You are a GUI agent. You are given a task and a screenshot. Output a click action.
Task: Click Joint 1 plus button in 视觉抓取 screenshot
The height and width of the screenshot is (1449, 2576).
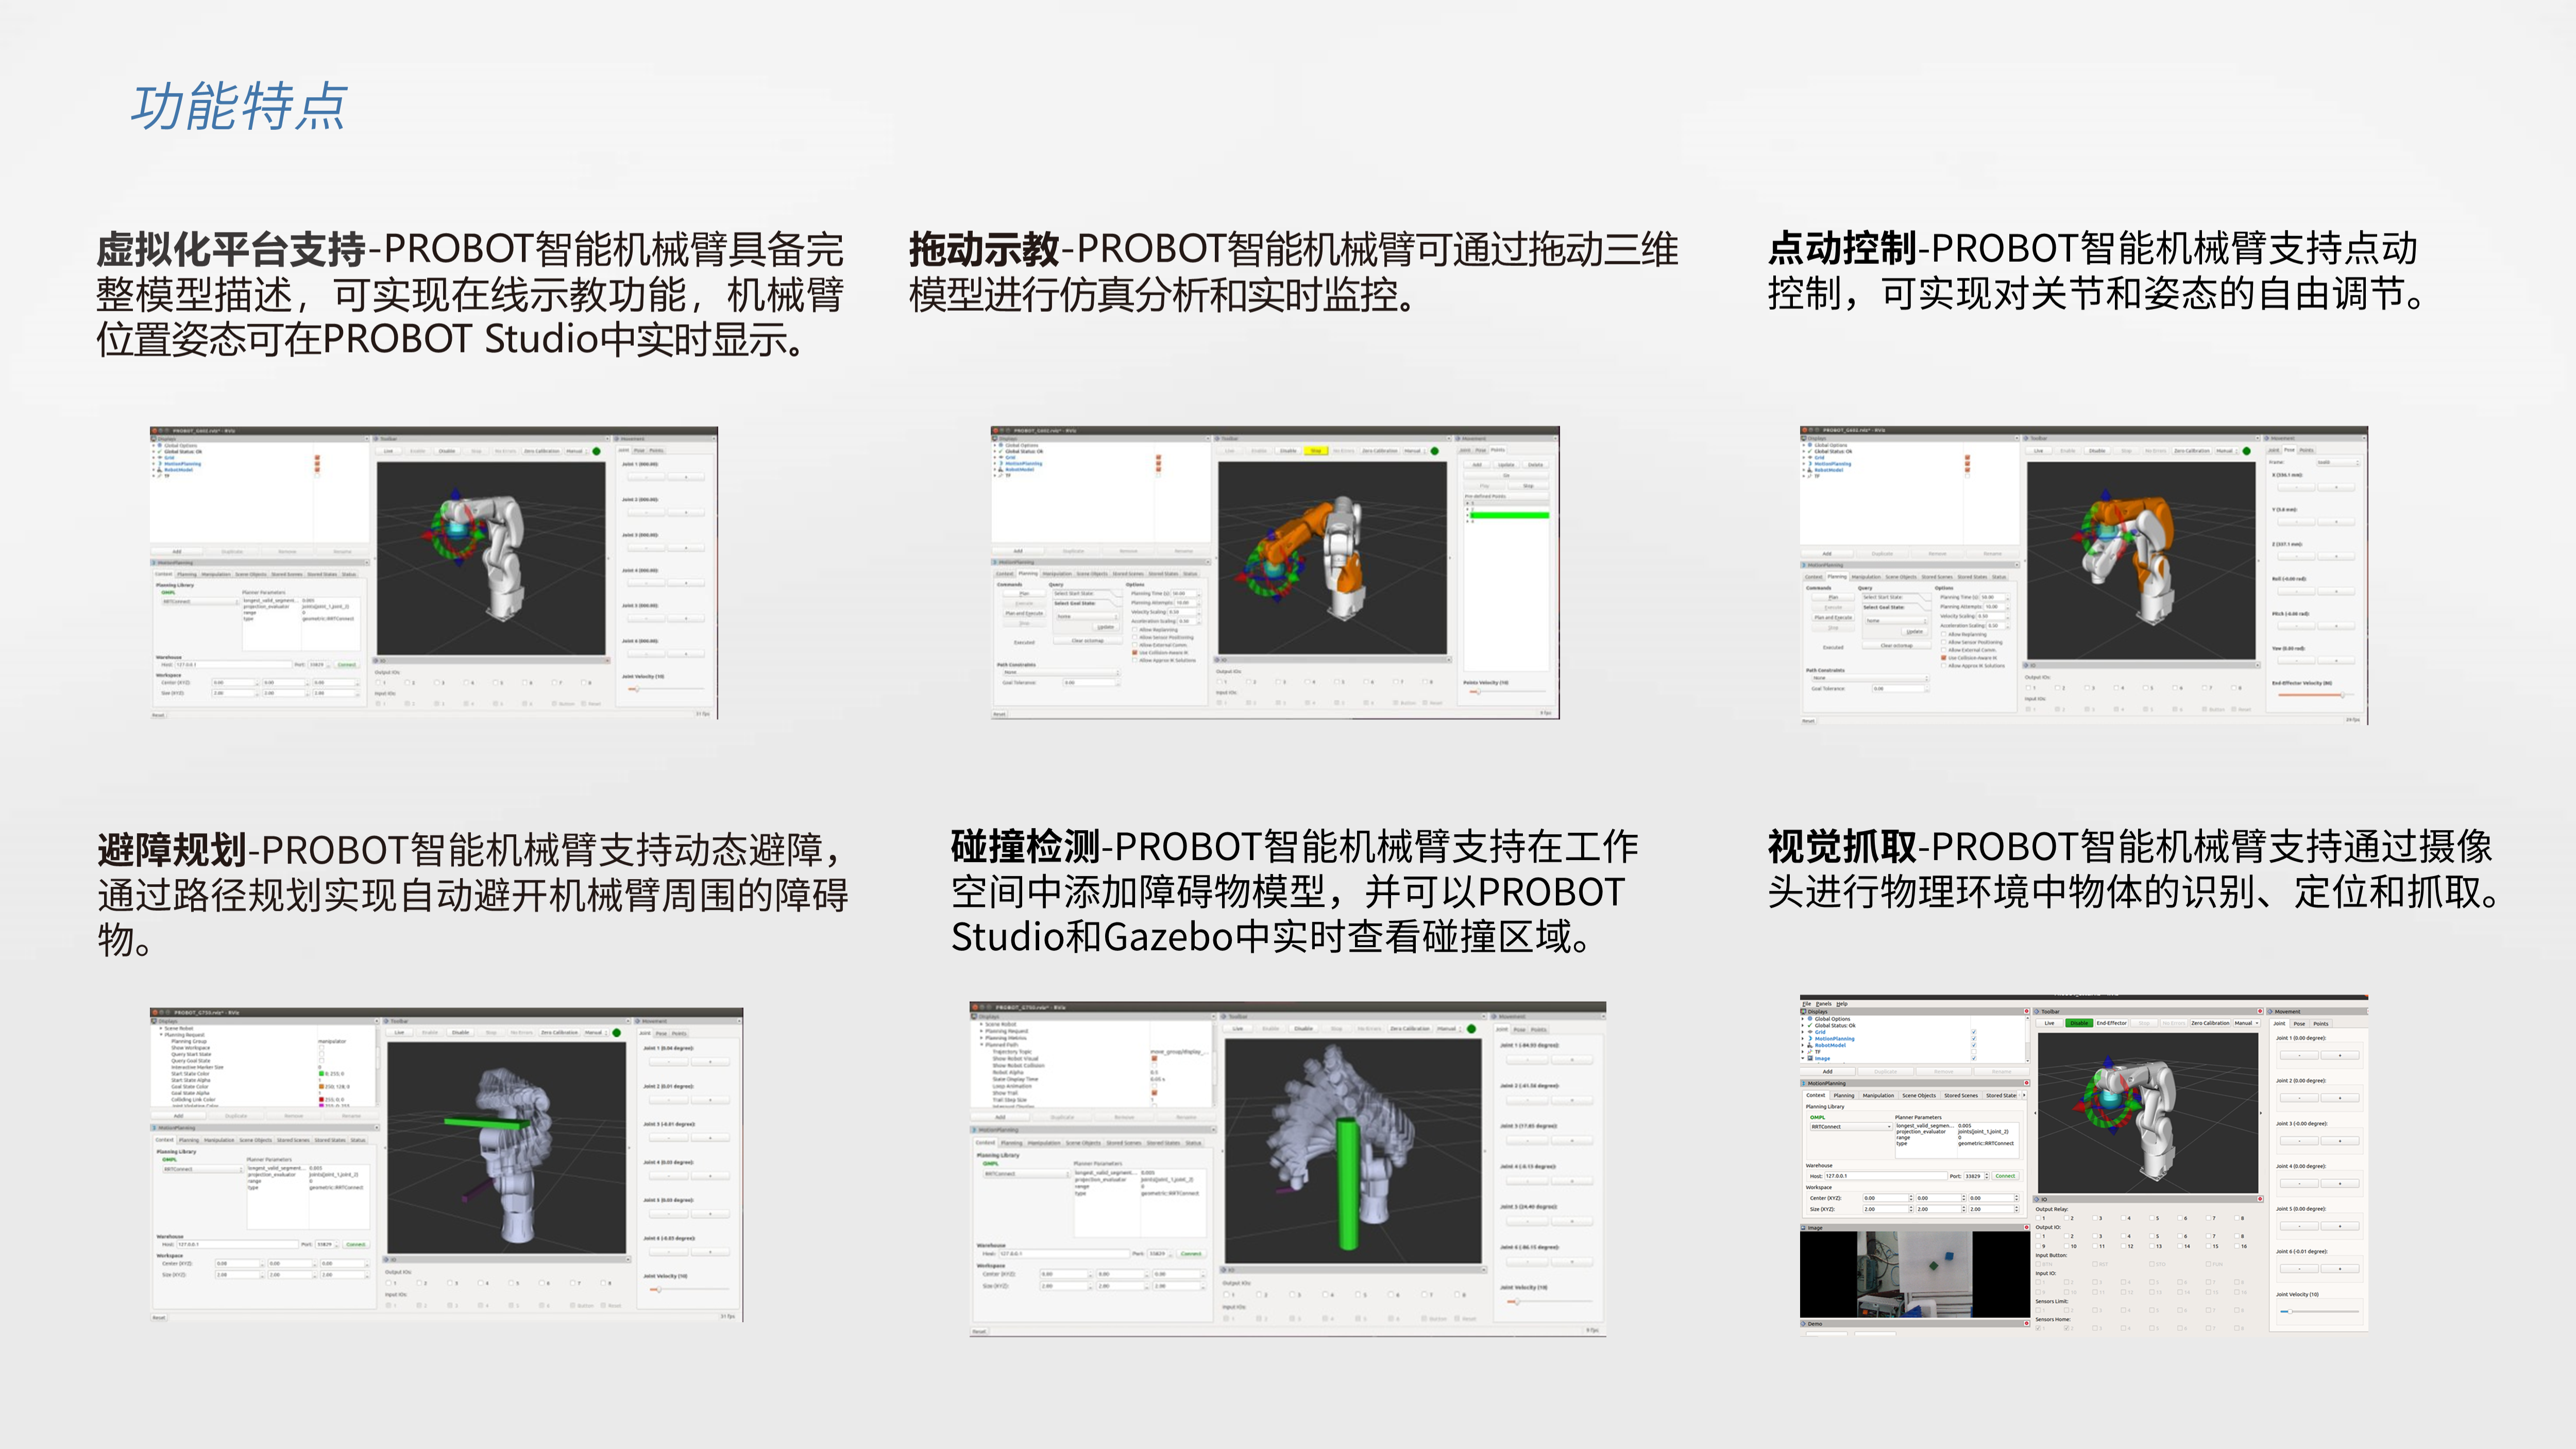(2340, 1055)
